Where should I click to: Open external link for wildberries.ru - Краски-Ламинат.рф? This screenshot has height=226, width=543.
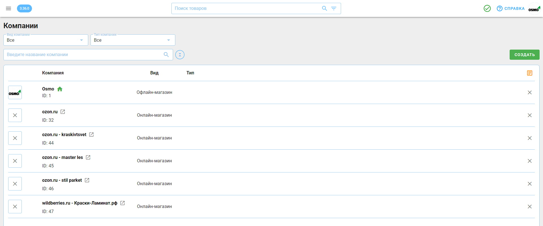coord(122,203)
